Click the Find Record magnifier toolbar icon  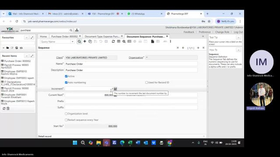(x=79, y=41)
